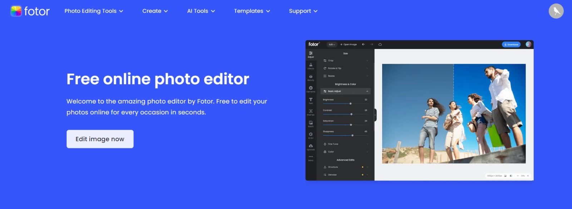The width and height of the screenshot is (572, 209).
Task: Click the image dimensions text at canvas bottom
Action: 494,176
